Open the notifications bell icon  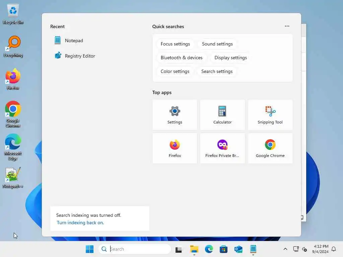(x=334, y=249)
